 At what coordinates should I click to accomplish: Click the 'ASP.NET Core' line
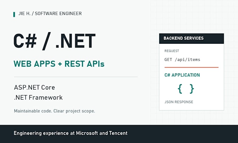[x=34, y=87]
